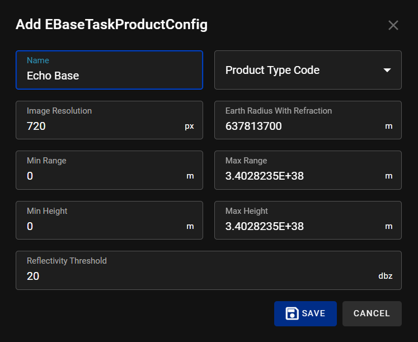Click the m unit in Min Range field

pos(190,176)
